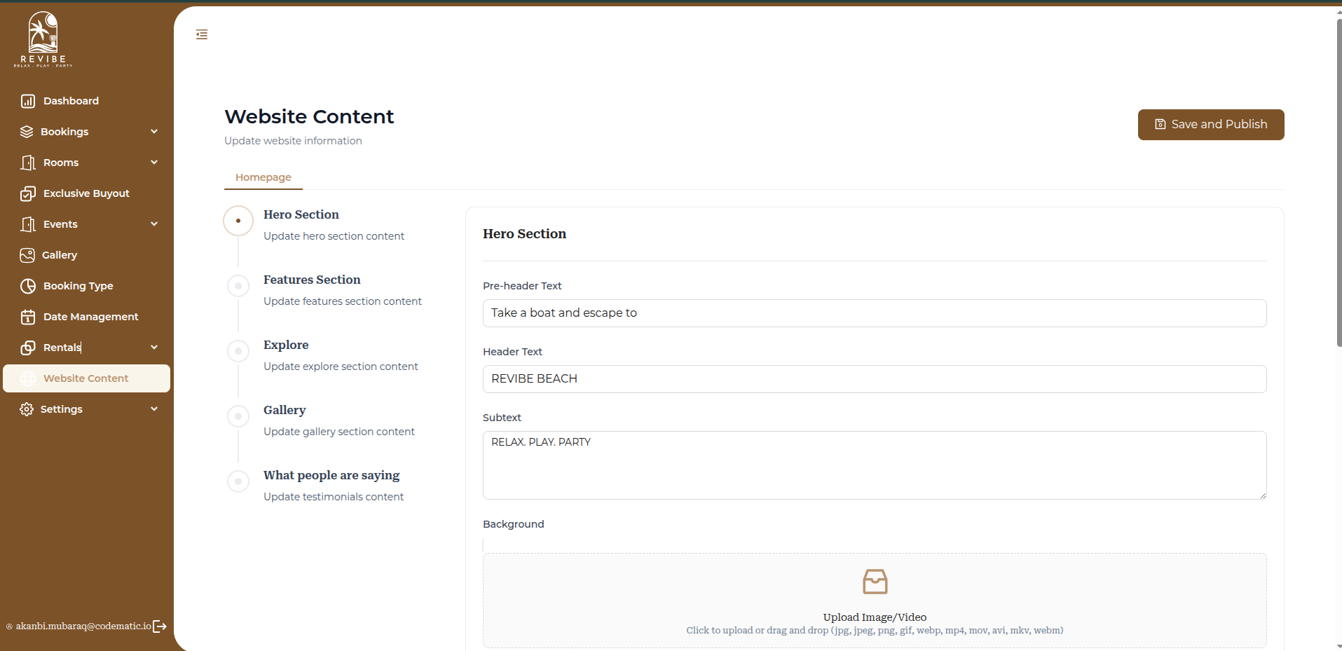Expand the Events submenu chevron
Screen dimensions: 1342x651
(154, 224)
